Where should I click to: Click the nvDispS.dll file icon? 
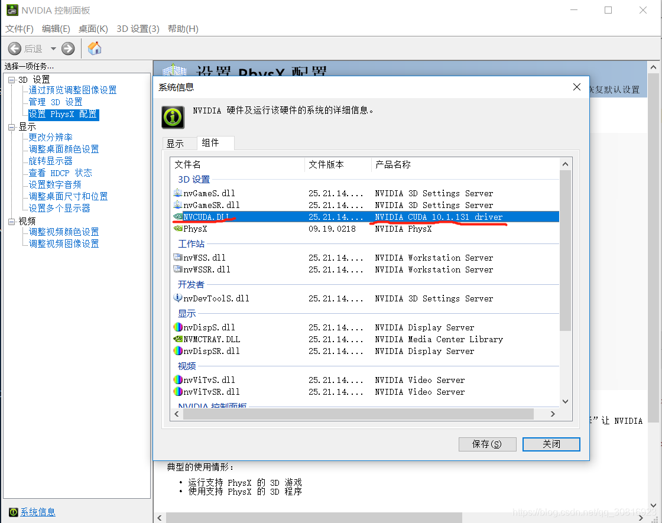(178, 327)
